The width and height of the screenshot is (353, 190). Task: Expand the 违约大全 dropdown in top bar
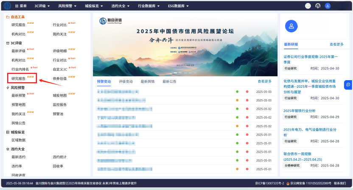point(120,6)
